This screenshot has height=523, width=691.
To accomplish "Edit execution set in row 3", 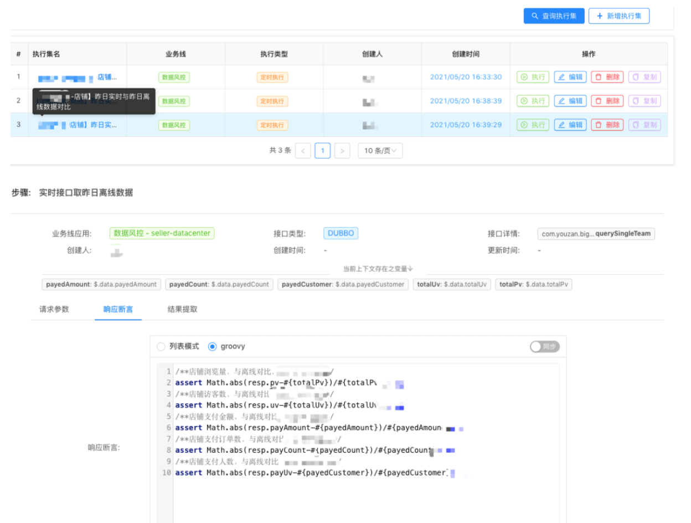I will click(570, 125).
